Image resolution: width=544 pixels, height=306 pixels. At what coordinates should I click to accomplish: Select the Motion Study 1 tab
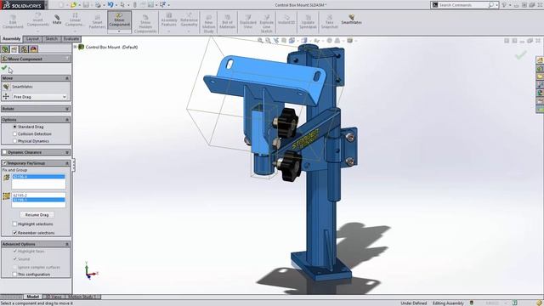pos(82,297)
